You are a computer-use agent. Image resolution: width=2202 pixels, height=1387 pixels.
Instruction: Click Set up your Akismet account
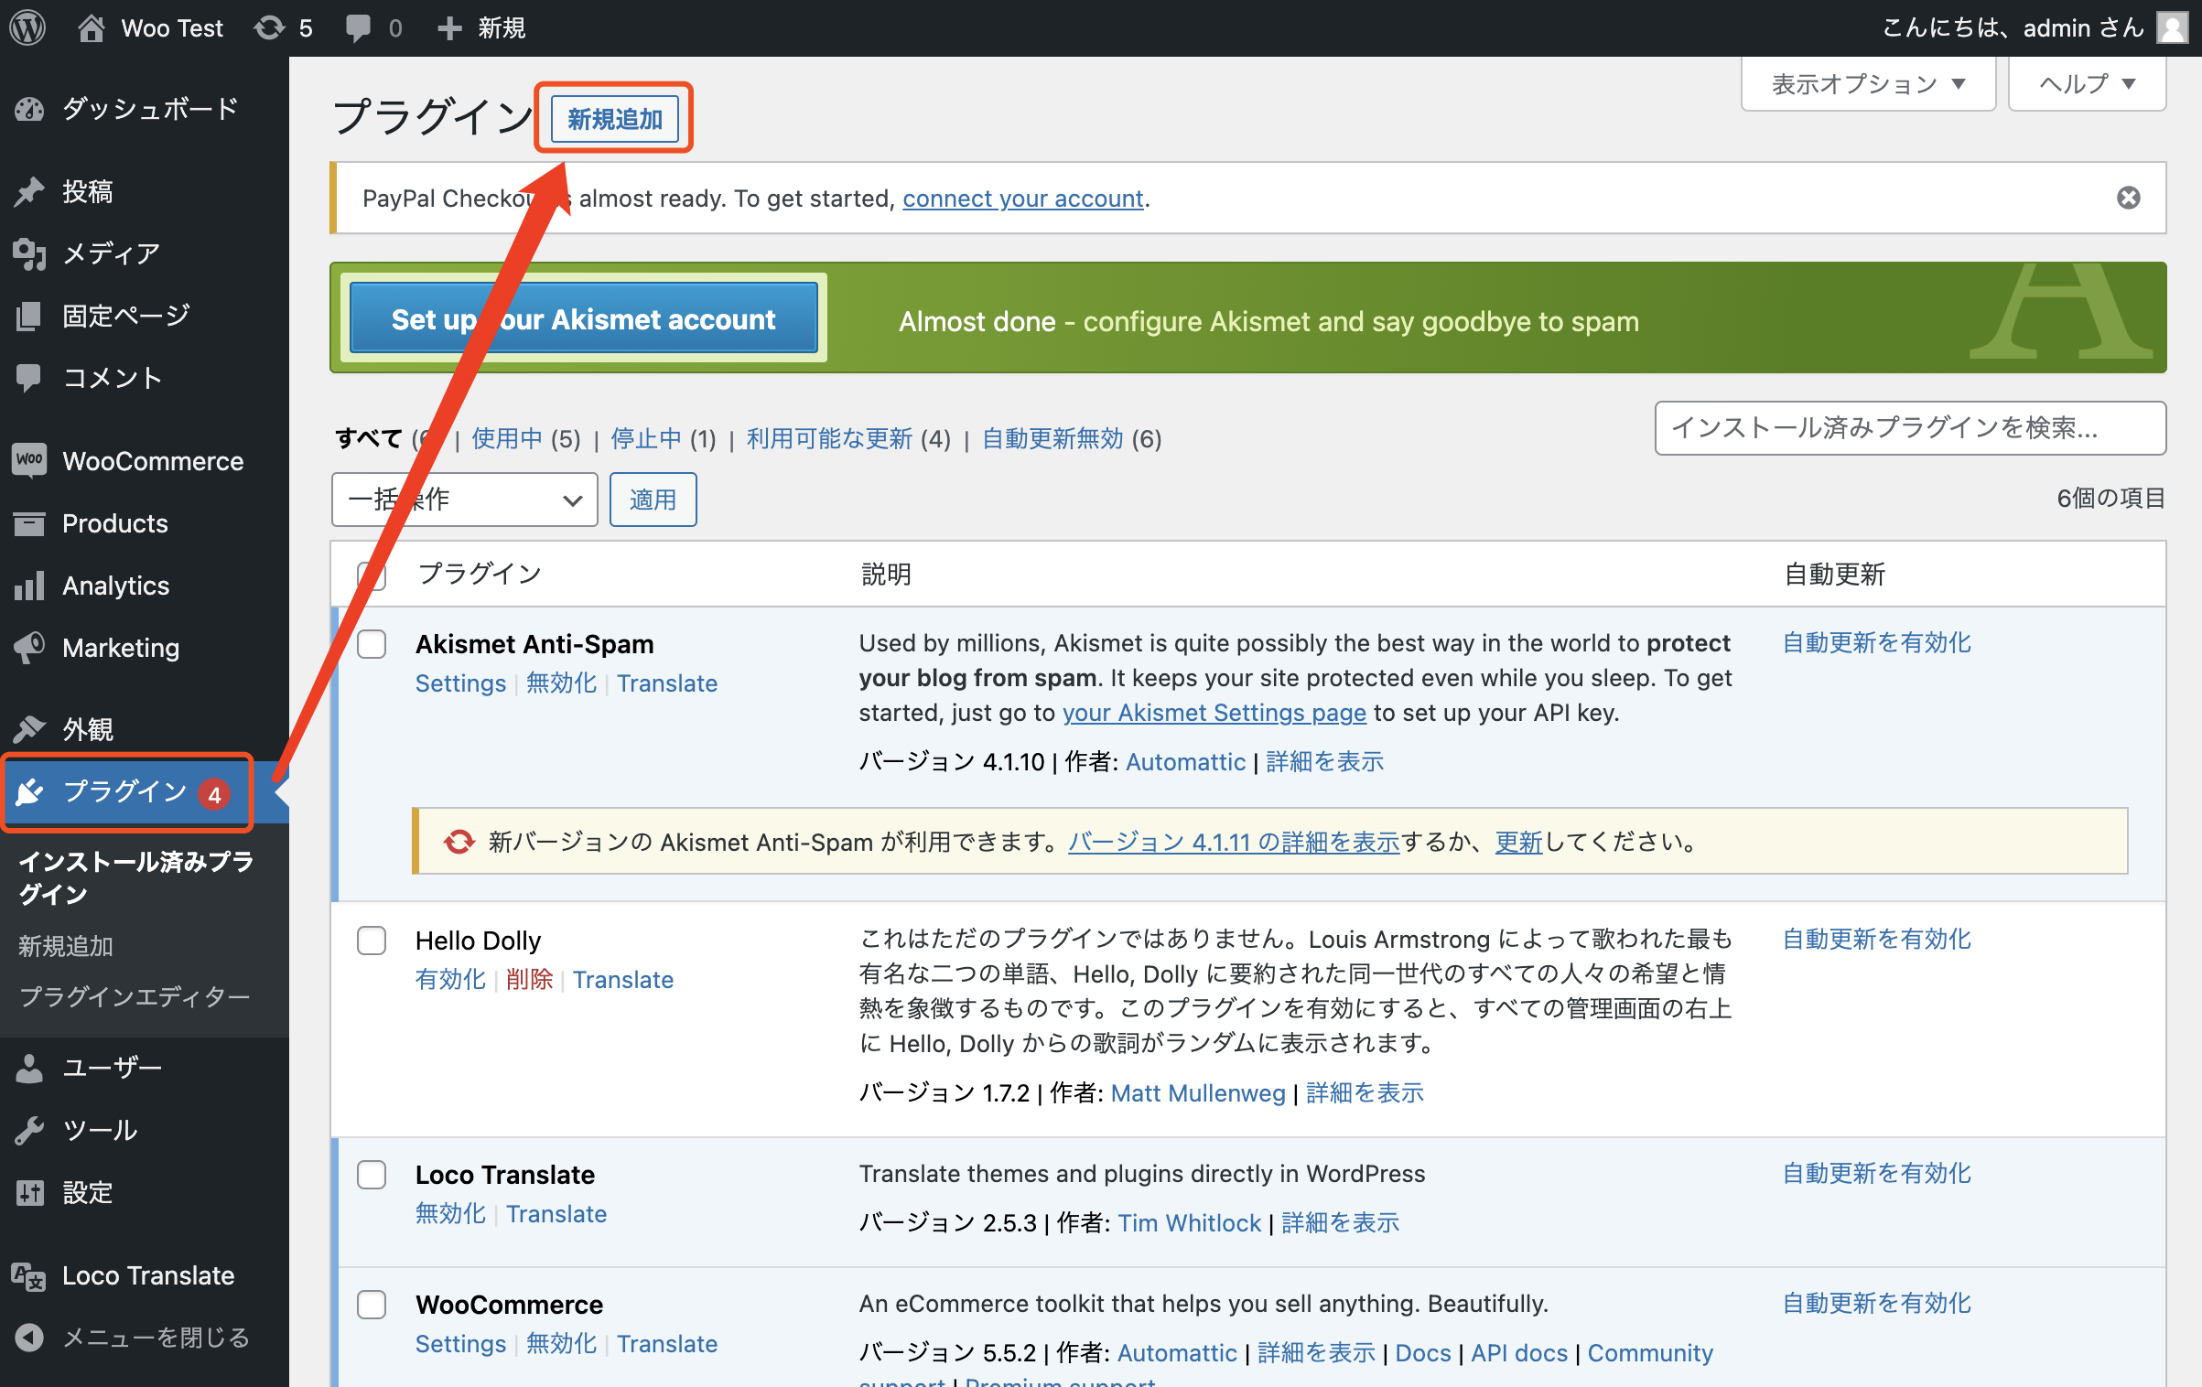[583, 319]
